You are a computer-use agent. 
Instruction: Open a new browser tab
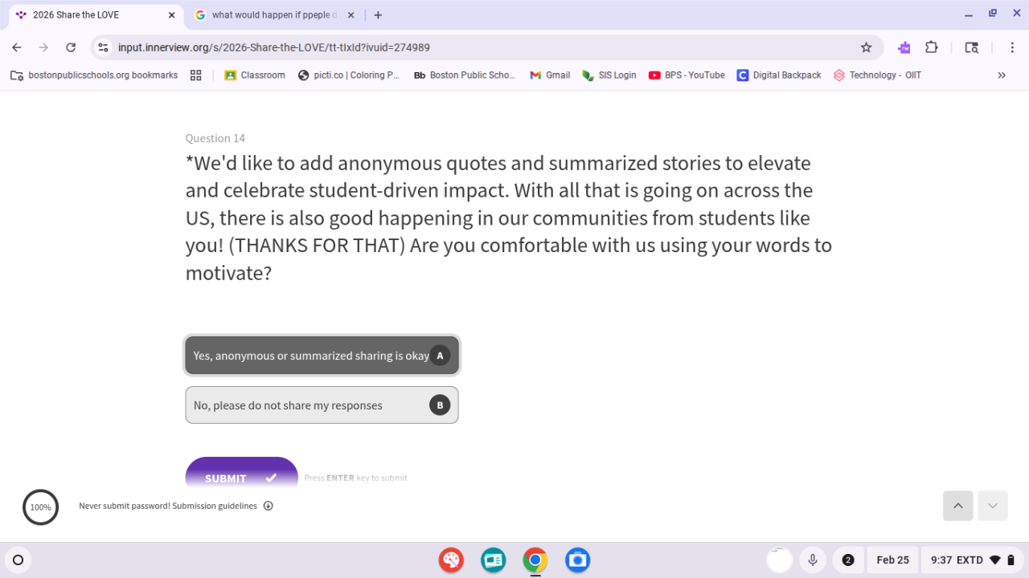click(x=379, y=15)
